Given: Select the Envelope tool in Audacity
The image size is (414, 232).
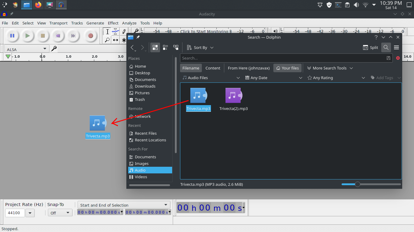Looking at the screenshot, I should pos(115,32).
